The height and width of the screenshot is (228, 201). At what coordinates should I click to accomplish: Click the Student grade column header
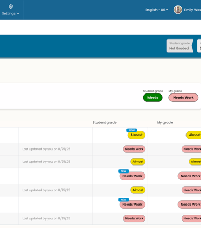(105, 122)
